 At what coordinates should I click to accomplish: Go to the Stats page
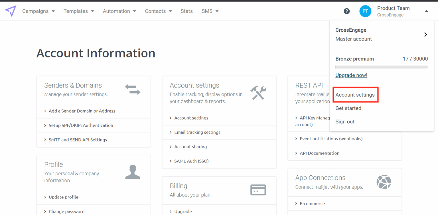(187, 11)
